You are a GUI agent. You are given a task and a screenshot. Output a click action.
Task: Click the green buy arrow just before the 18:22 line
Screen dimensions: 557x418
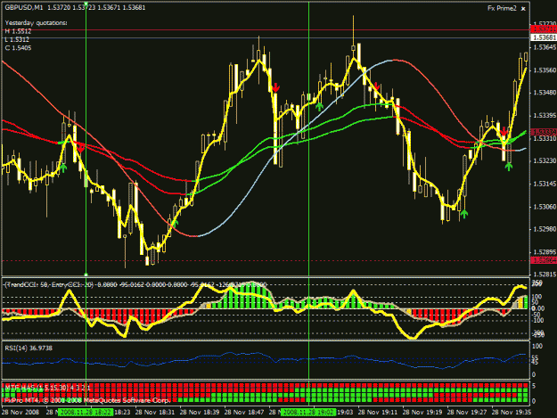63,168
